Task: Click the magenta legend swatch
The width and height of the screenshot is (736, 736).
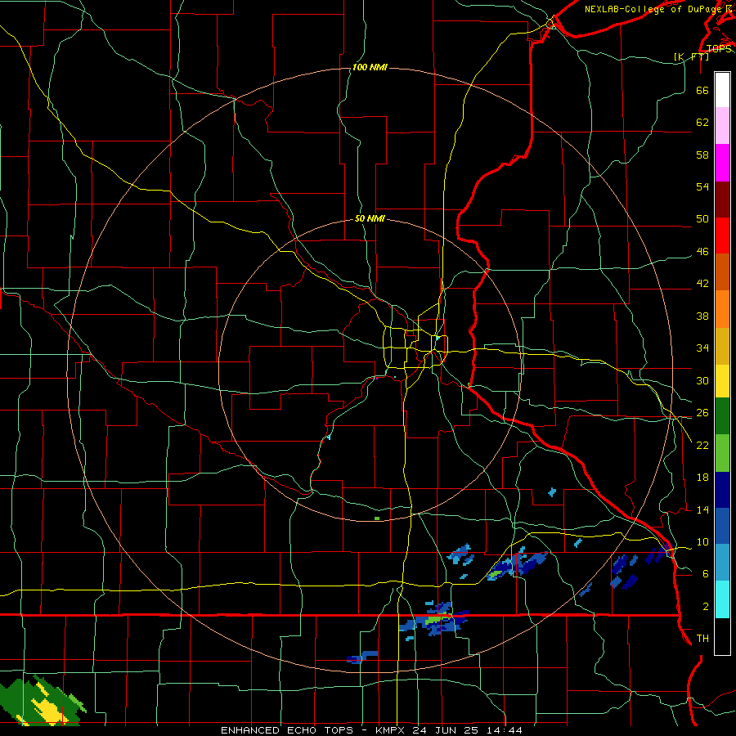Action: [x=722, y=163]
